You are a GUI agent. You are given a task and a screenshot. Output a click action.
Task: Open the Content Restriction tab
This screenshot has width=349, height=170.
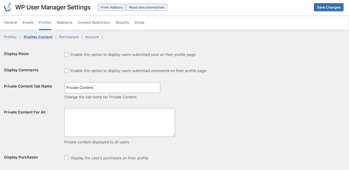coord(94,22)
